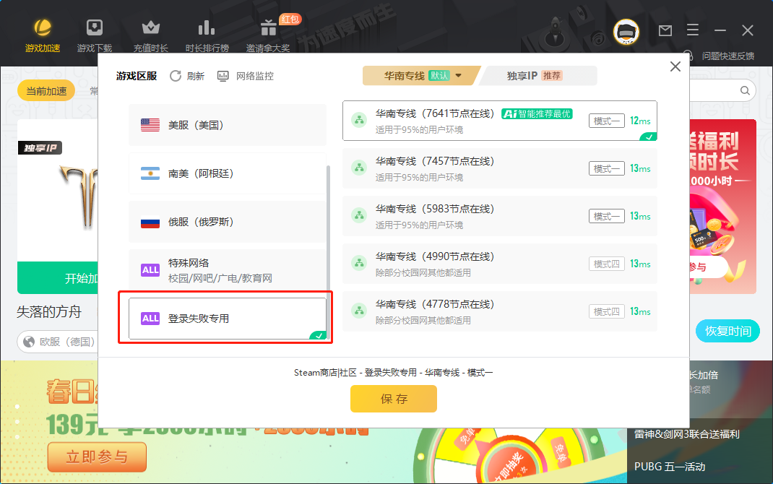The height and width of the screenshot is (484, 773).
Task: Open 网络监控 network monitor
Action: click(223, 76)
